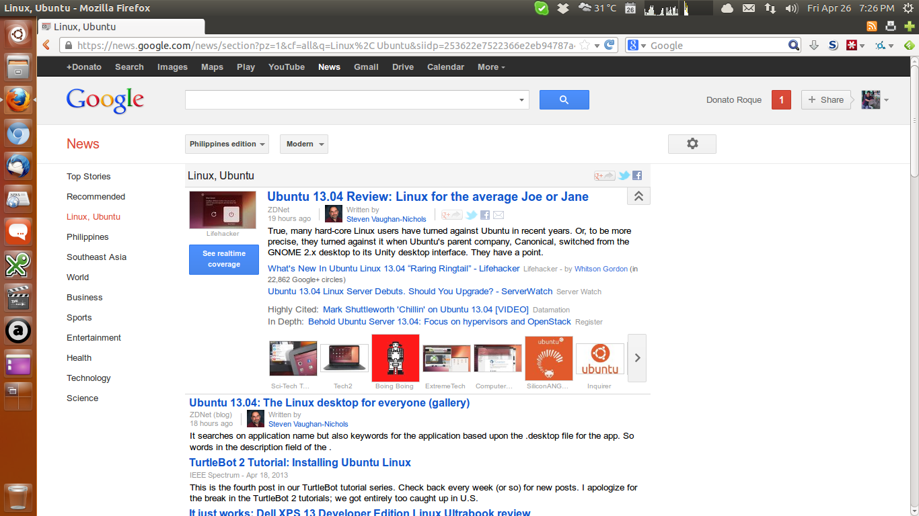Open the Boing Boing image thumbnail
The height and width of the screenshot is (516, 919).
point(396,358)
